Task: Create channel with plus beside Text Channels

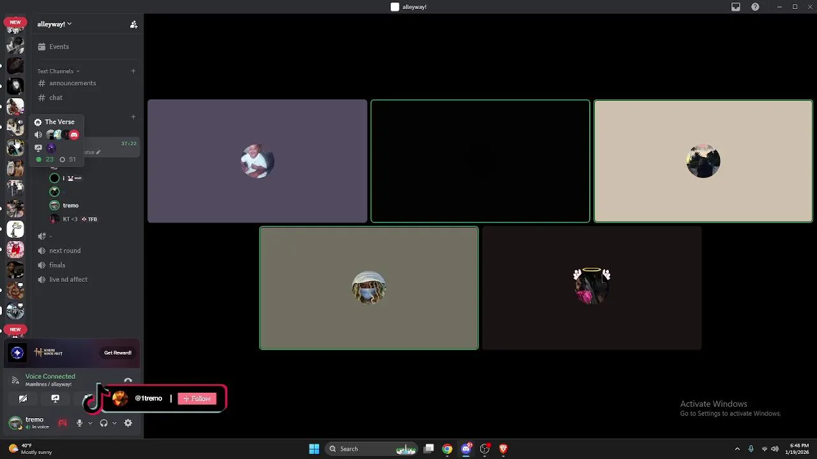Action: point(133,71)
